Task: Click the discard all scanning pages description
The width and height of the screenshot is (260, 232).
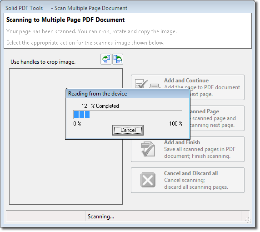Action: pos(196,187)
